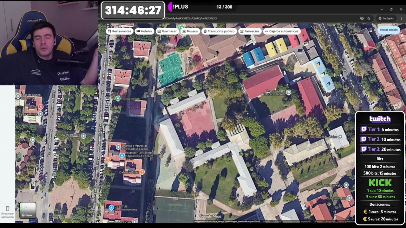
Task: Open the Incógnito profile indicator
Action: [x=386, y=18]
